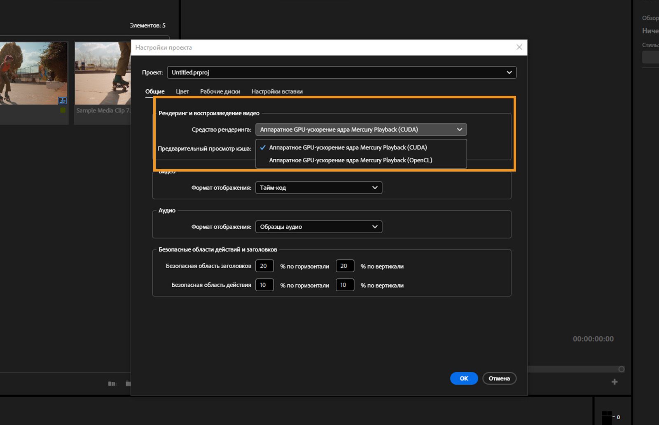Open the Настройки вставки tab
Viewport: 659px width, 425px height.
coord(277,91)
